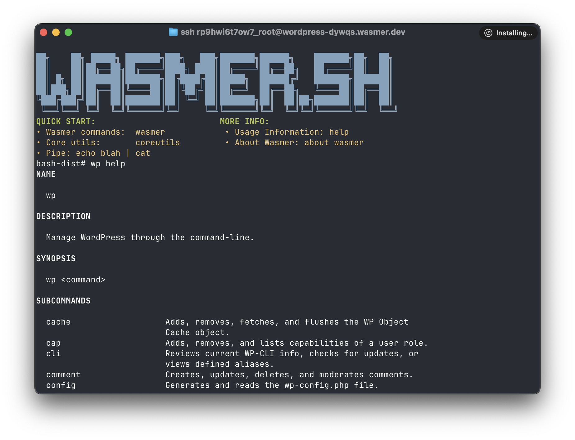The height and width of the screenshot is (440, 575).
Task: Click the green traffic light to zoom window
Action: click(x=68, y=32)
